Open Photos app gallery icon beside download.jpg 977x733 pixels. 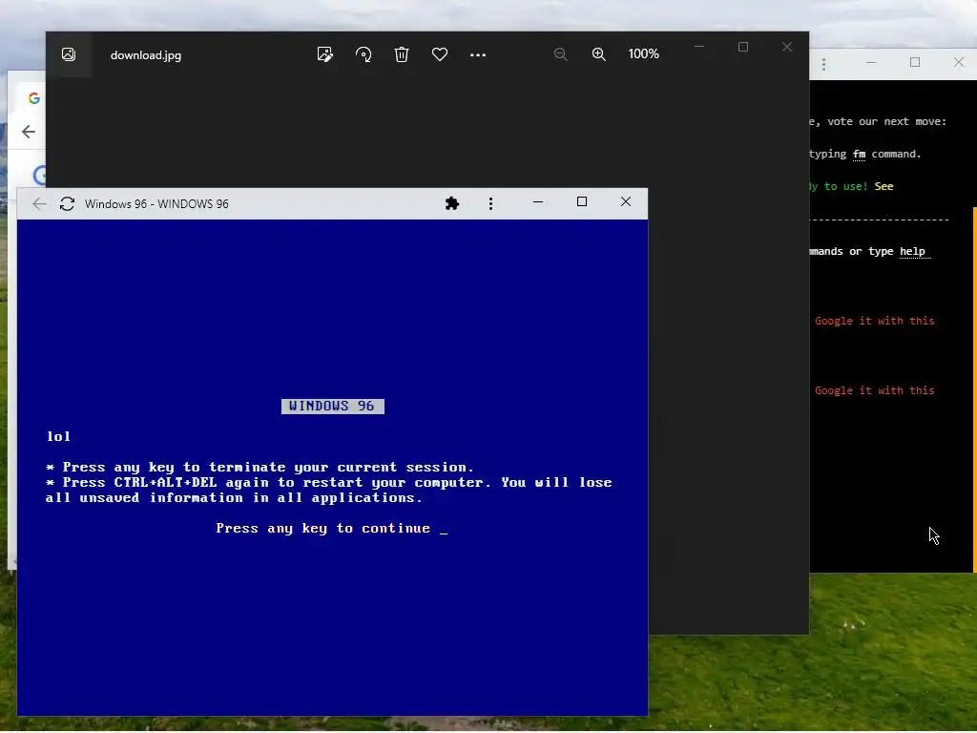click(69, 54)
